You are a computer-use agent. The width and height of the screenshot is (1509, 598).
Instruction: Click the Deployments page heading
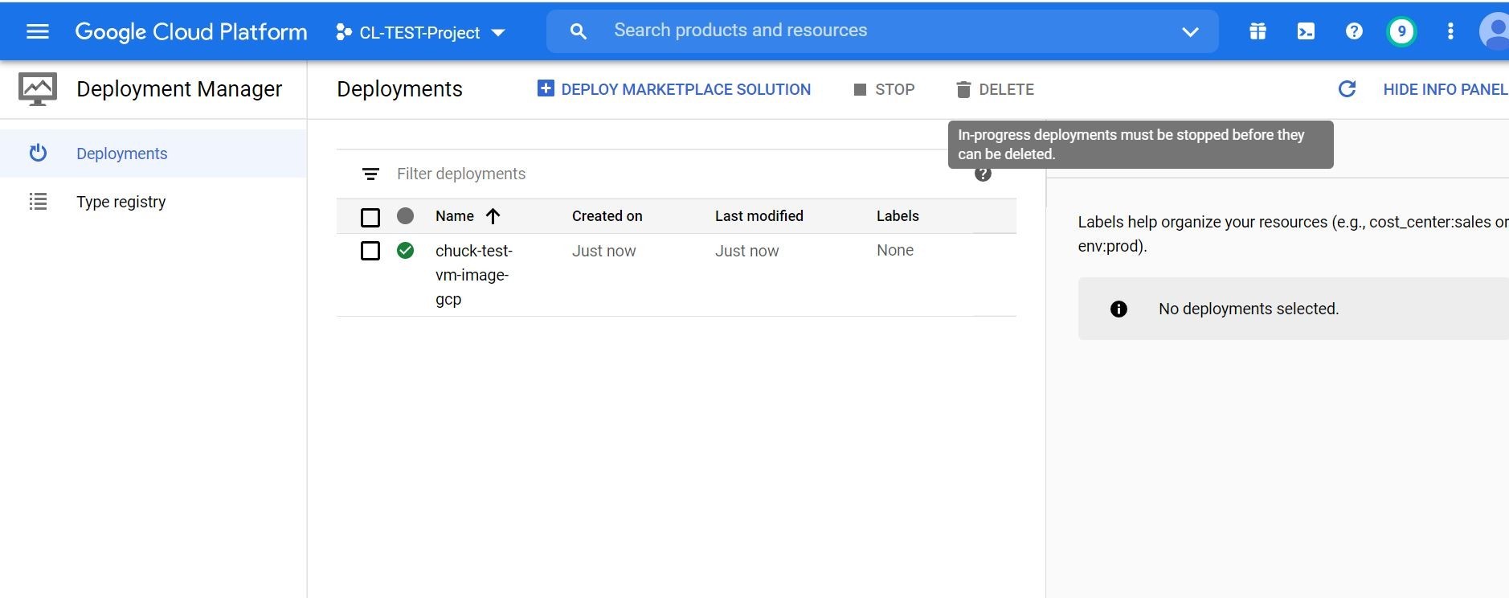pos(399,88)
